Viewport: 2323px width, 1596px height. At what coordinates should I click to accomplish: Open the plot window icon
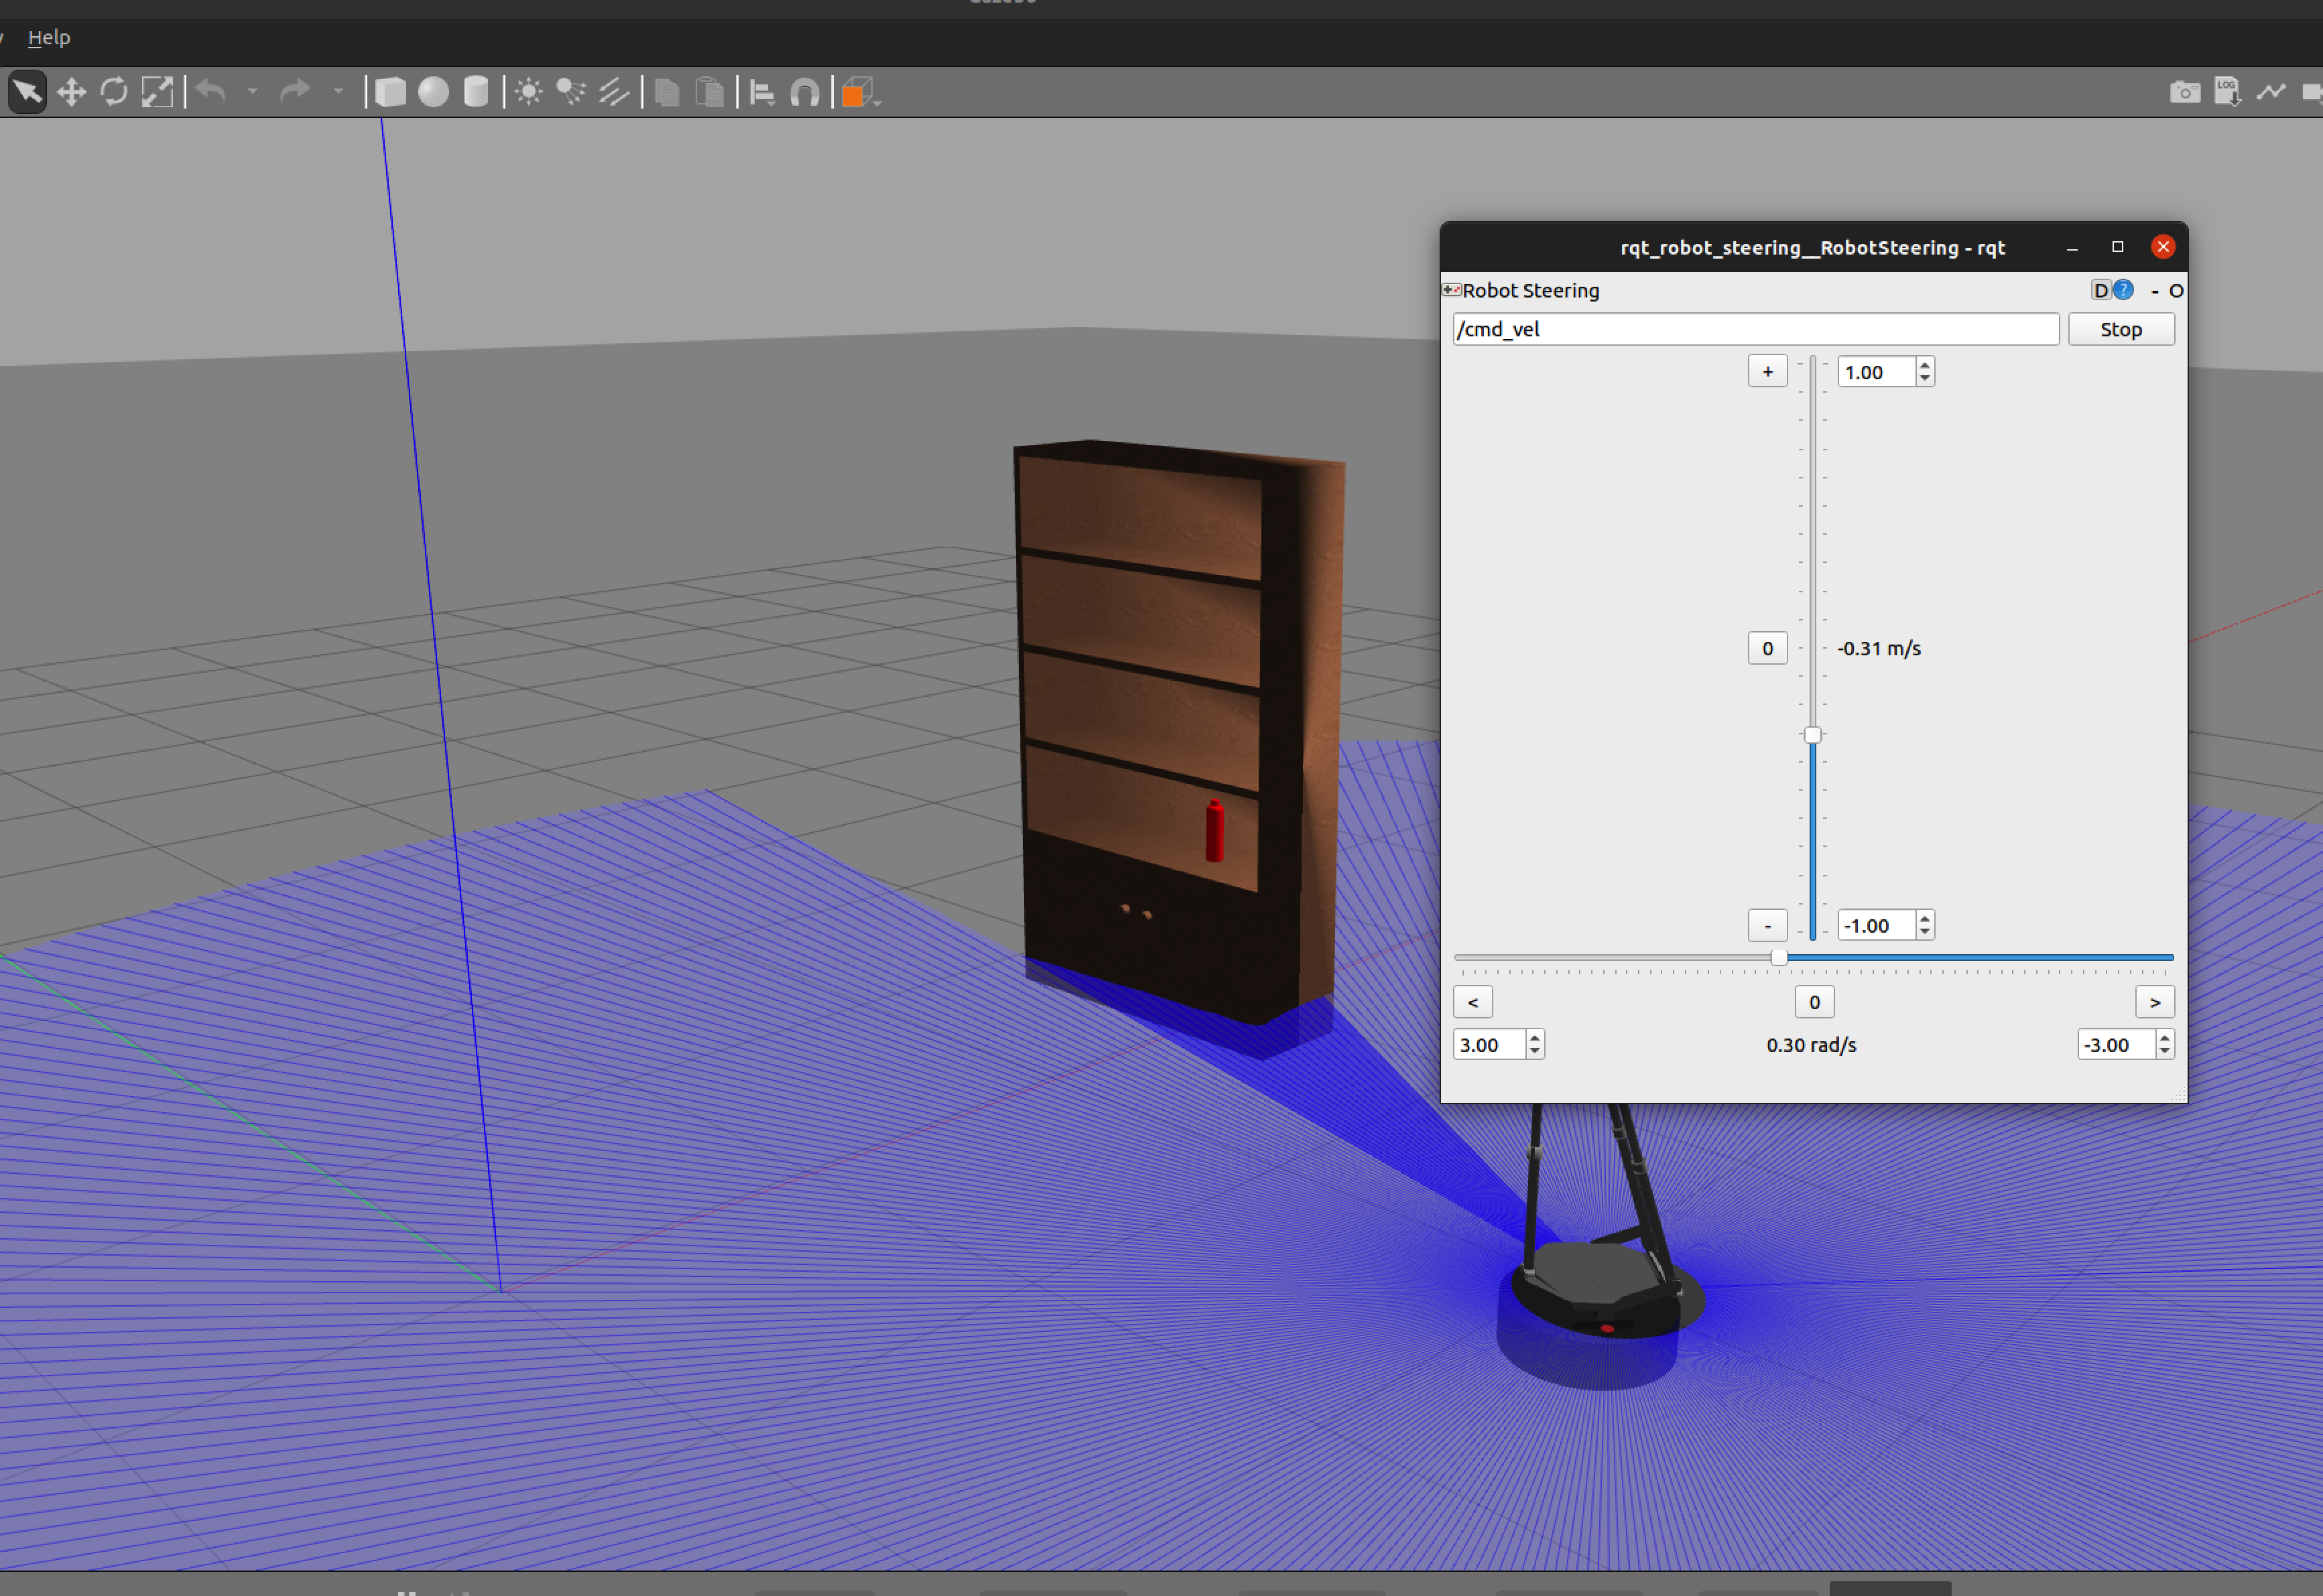(x=2270, y=93)
